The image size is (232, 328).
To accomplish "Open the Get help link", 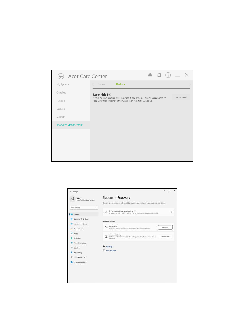I will click(109, 247).
